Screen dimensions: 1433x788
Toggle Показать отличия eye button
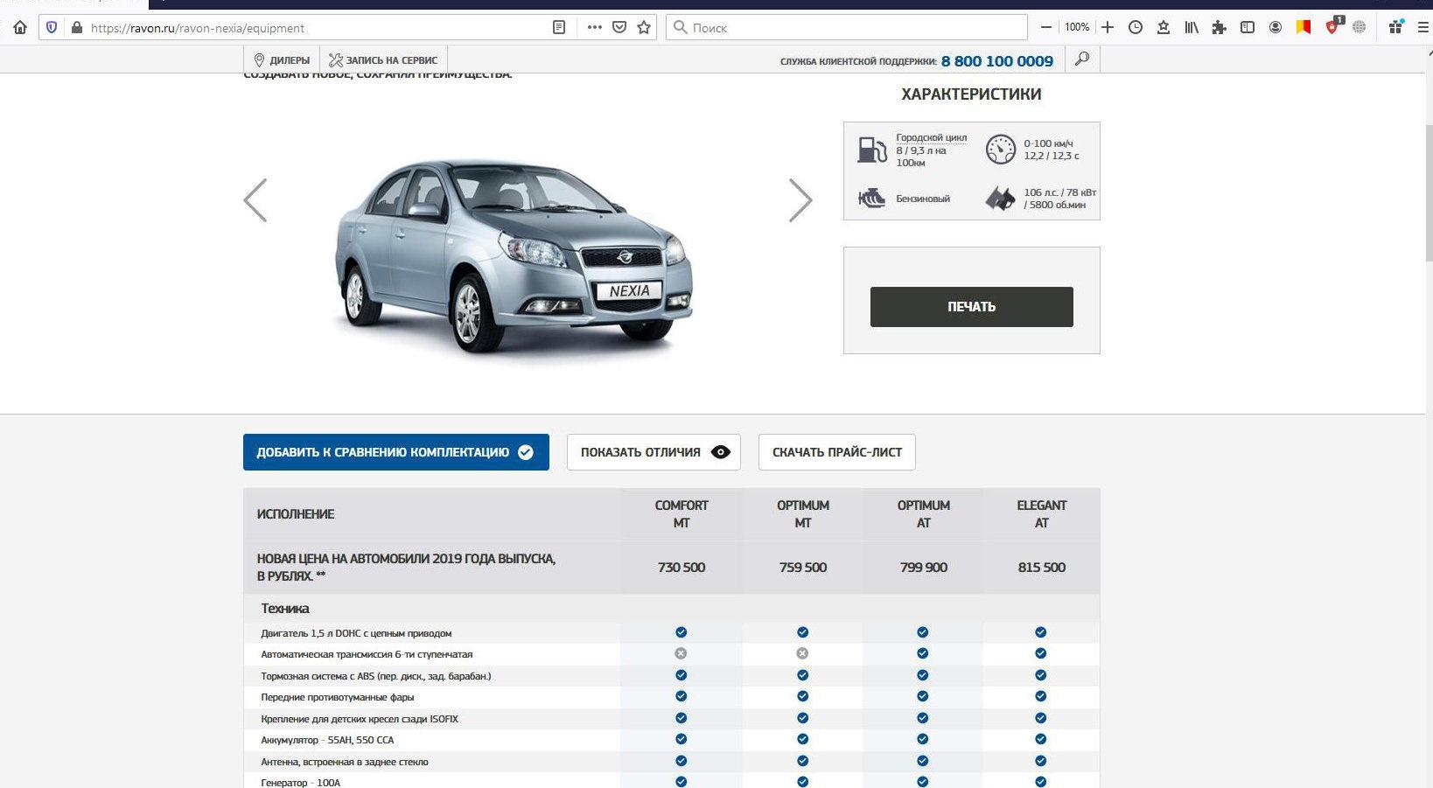coord(653,452)
